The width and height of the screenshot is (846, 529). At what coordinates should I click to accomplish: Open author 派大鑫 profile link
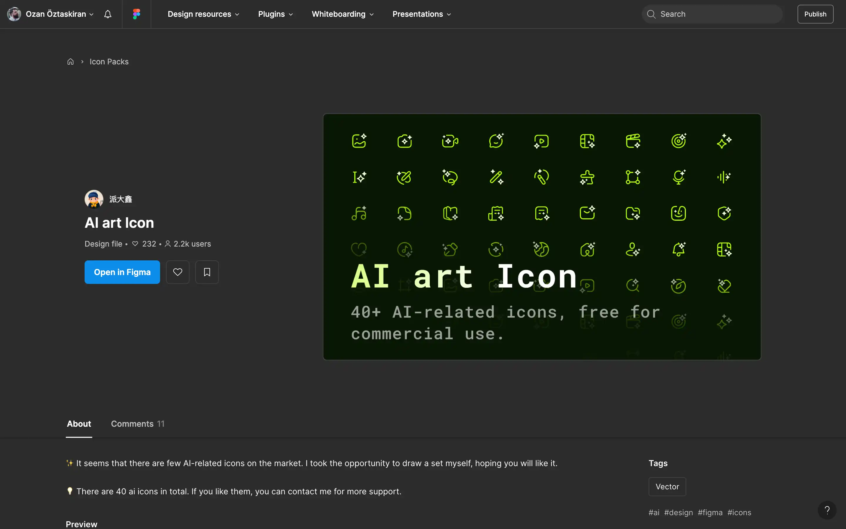coord(121,199)
